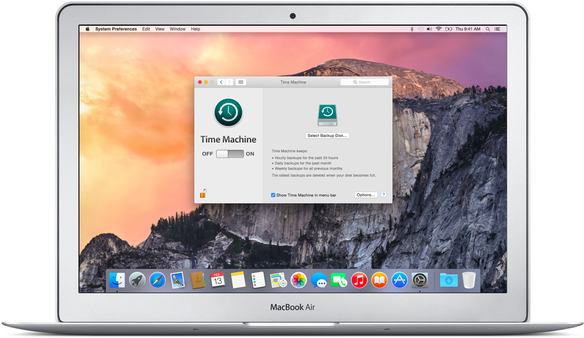Click Select Backup Disk button
584x338 pixels.
point(328,136)
